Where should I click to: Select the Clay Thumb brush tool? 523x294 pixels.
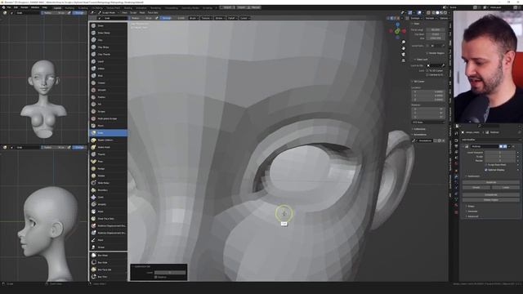click(108, 54)
